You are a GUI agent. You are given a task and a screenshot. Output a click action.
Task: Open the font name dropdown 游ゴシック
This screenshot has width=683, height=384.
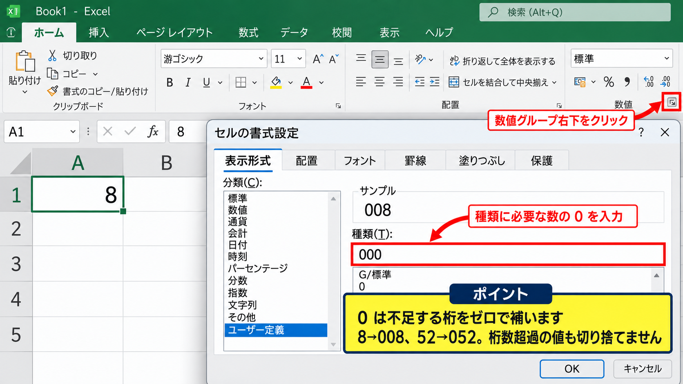click(x=261, y=59)
